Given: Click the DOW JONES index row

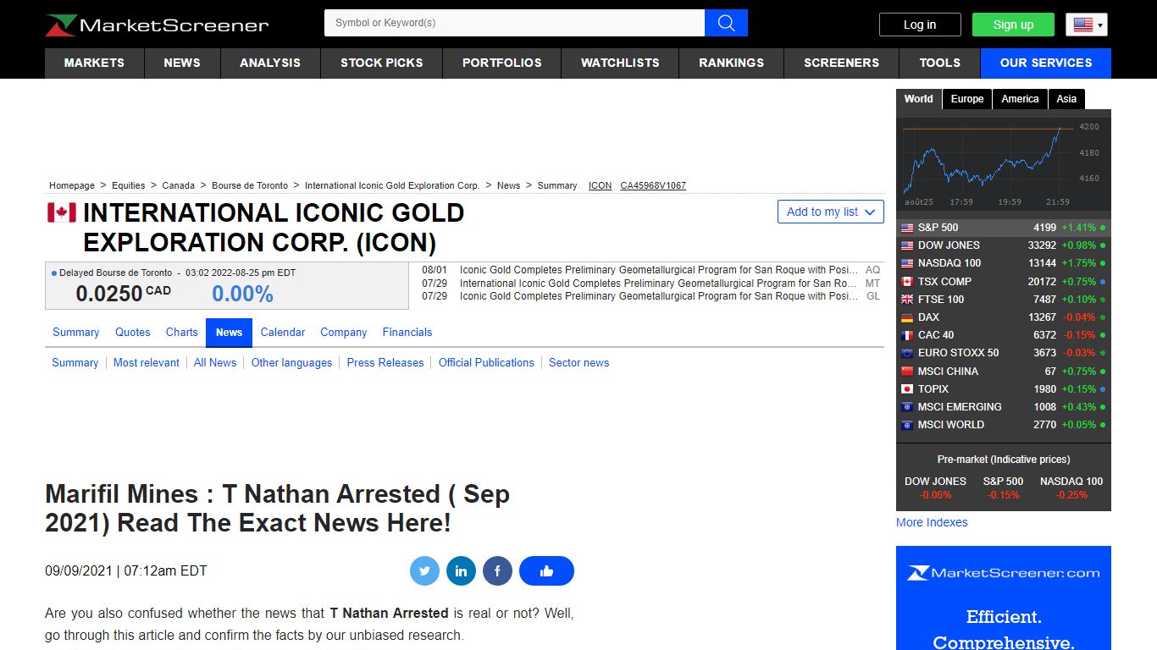Looking at the screenshot, I should [1004, 245].
